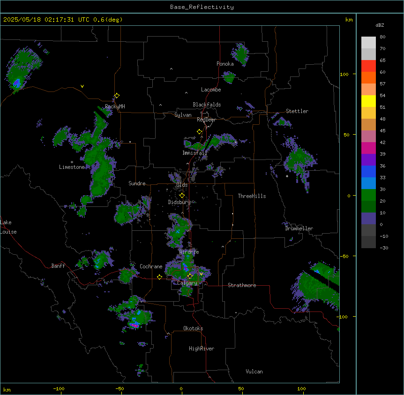
Task: Click the yellow V marker northwest of RockyMH
Action: pos(82,86)
